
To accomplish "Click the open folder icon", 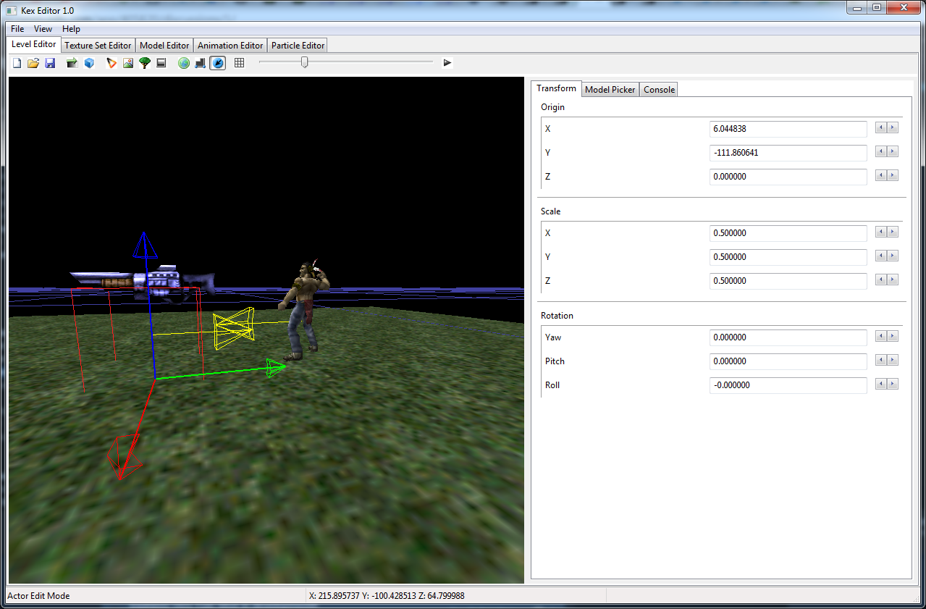I will (33, 63).
